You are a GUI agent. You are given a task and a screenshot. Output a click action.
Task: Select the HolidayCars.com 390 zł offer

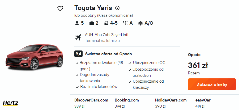(x=171, y=103)
